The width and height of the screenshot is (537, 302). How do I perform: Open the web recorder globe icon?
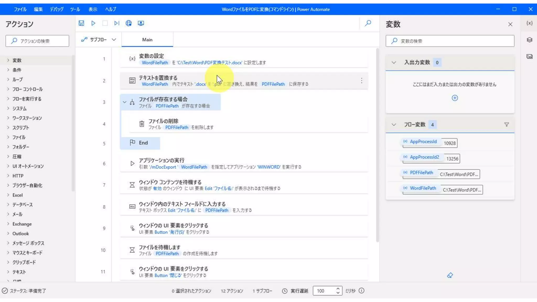pyautogui.click(x=128, y=23)
